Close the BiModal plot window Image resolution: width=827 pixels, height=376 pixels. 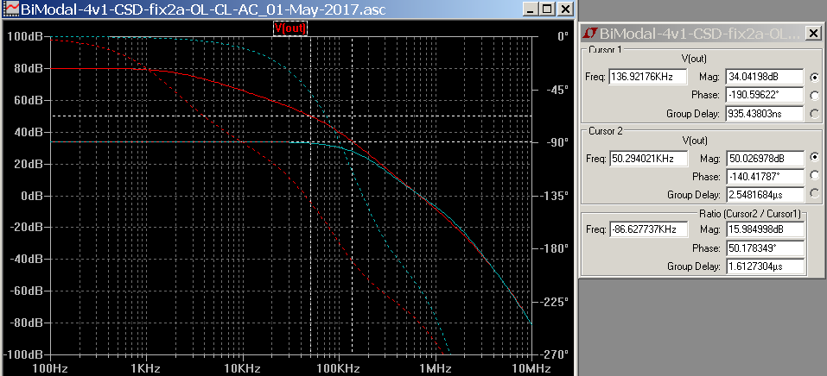point(565,9)
